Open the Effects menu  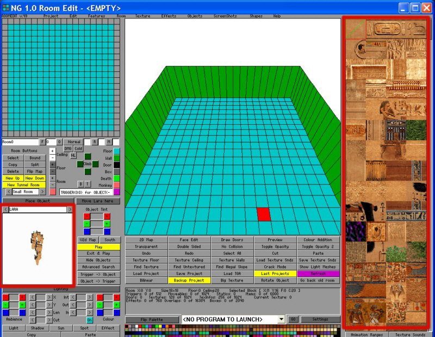[169, 16]
